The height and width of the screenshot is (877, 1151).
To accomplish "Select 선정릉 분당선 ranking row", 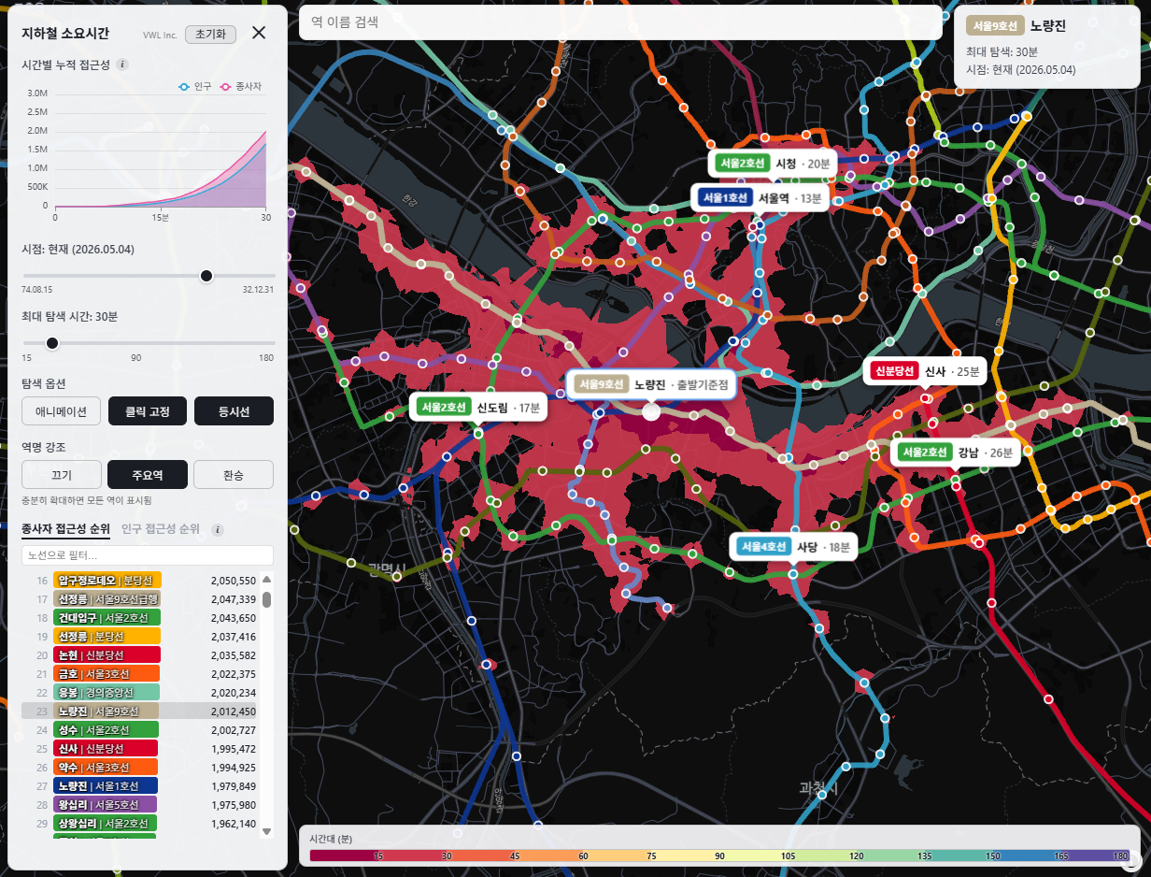I will pos(139,637).
